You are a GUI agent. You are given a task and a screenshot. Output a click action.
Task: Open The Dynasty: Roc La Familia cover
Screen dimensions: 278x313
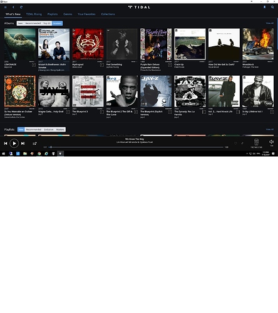click(x=190, y=91)
